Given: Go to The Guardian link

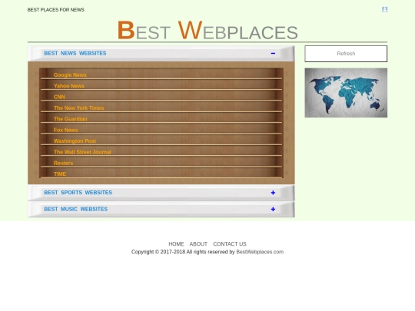Looking at the screenshot, I should tap(71, 119).
